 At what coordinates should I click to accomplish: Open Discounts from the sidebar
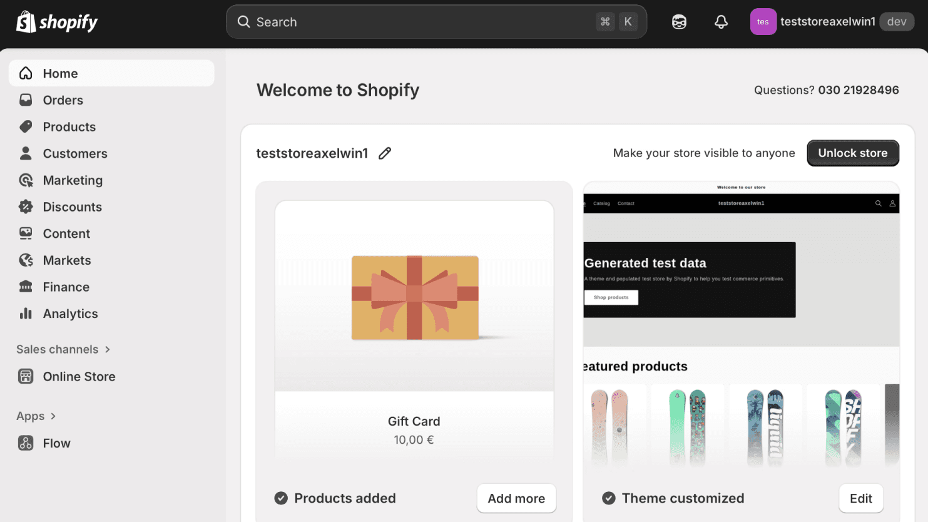pyautogui.click(x=72, y=207)
